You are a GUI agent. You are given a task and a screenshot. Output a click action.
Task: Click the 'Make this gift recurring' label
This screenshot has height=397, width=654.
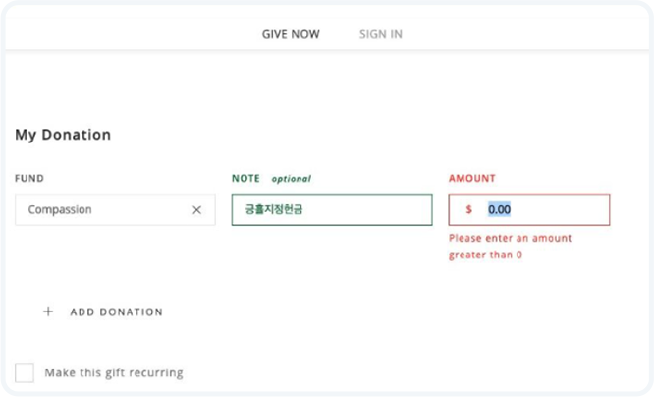114,373
